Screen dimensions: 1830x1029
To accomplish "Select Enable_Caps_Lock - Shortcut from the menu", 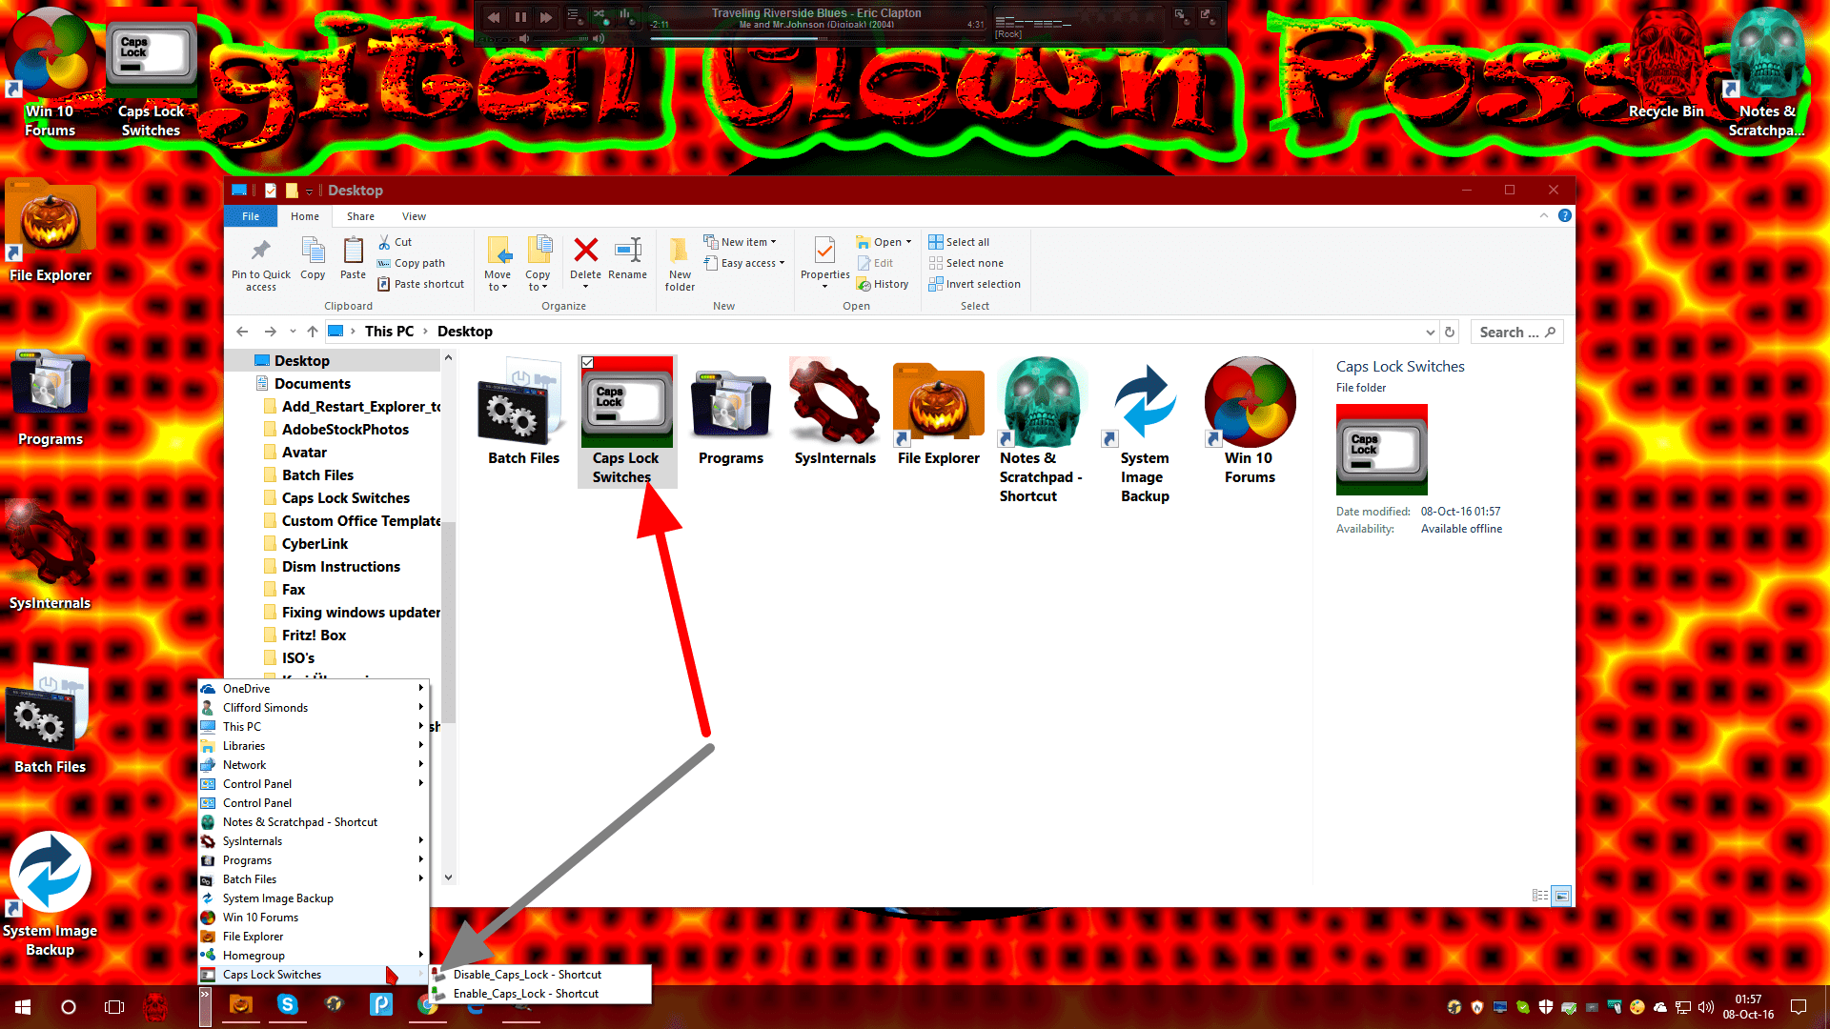I will pyautogui.click(x=525, y=993).
